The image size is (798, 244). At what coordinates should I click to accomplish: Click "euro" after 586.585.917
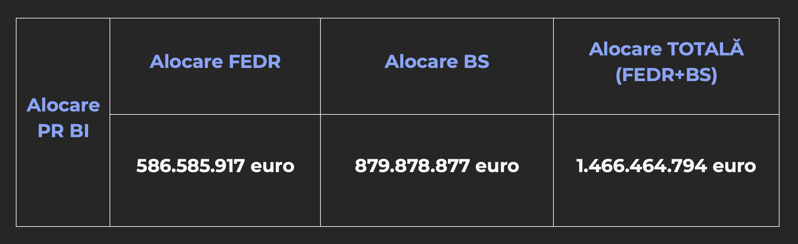(x=272, y=166)
